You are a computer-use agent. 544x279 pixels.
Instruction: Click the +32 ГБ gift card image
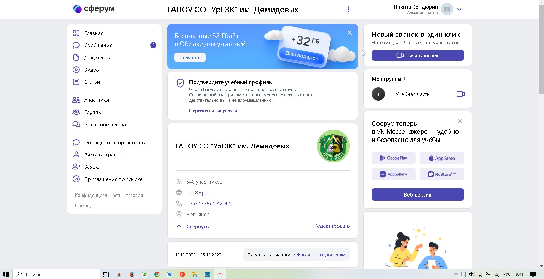304,46
